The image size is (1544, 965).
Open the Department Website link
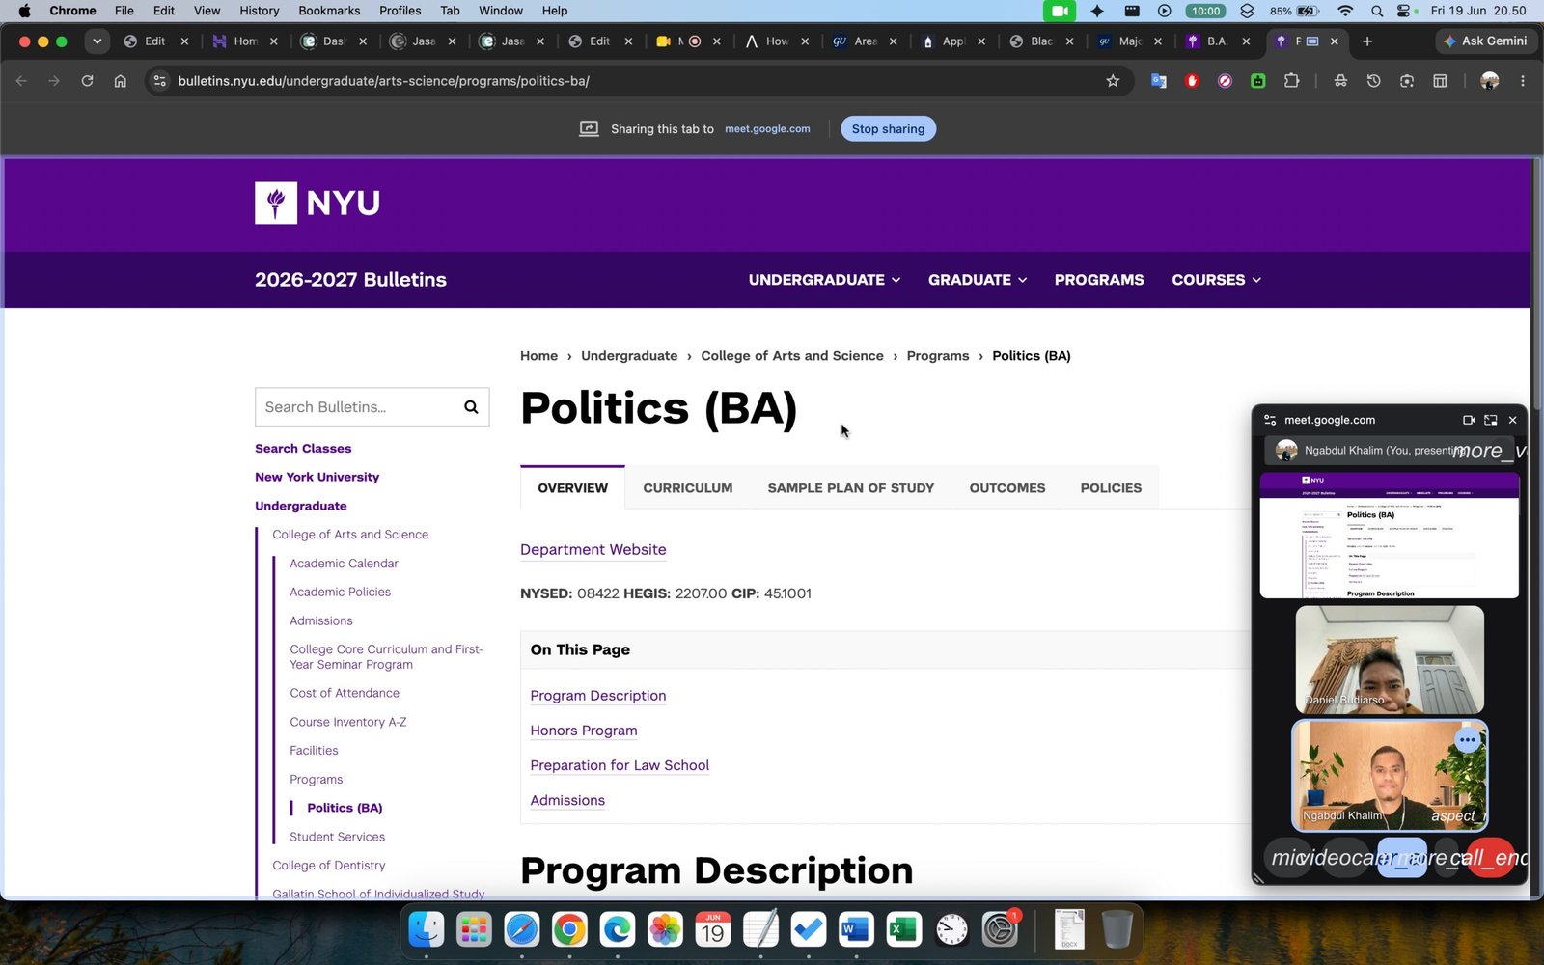593,550
